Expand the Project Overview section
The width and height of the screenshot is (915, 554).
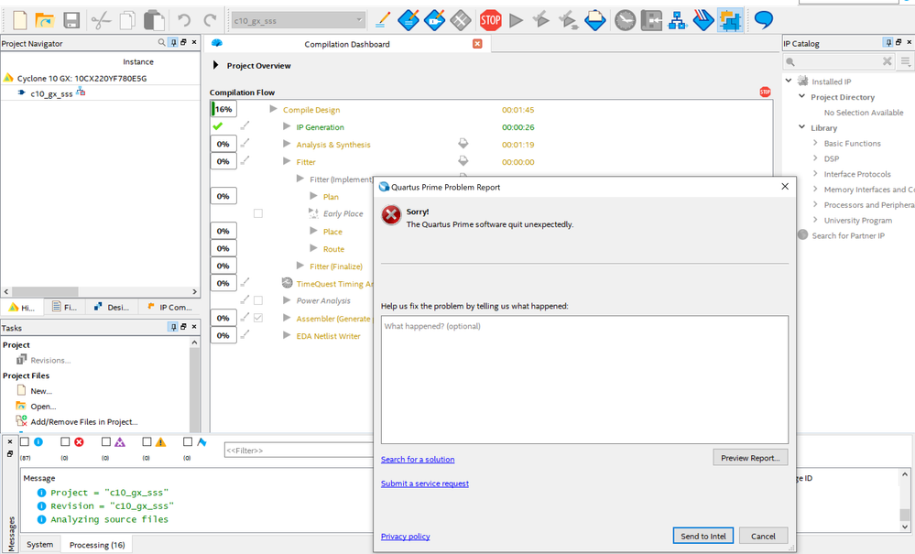[x=216, y=65]
